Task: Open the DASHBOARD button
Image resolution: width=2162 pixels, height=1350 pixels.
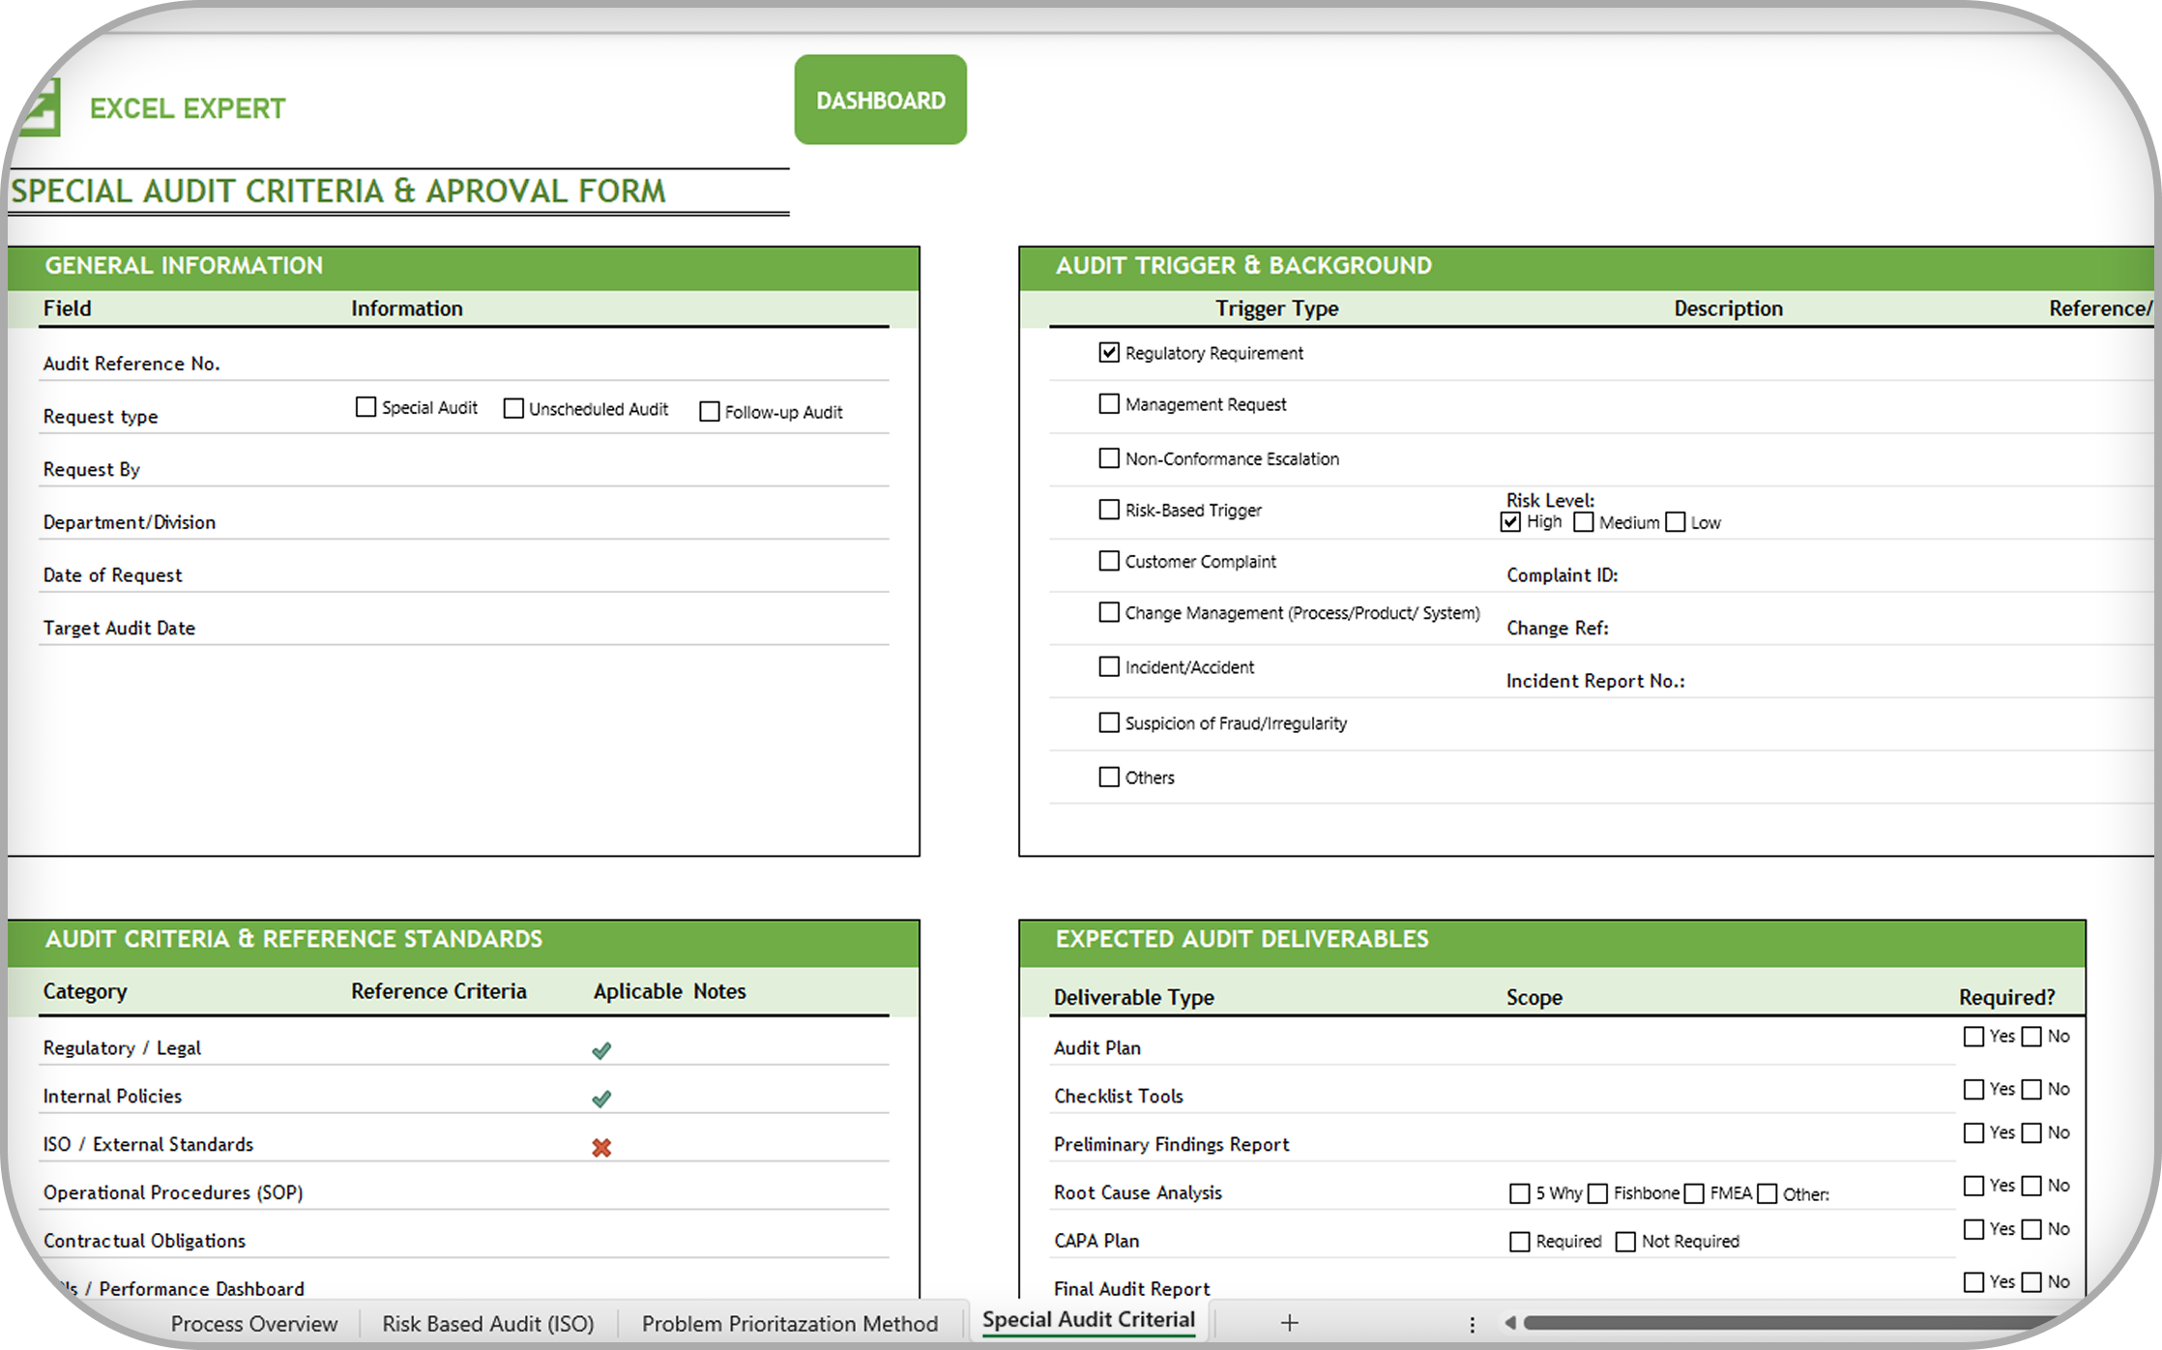Action: [x=880, y=100]
